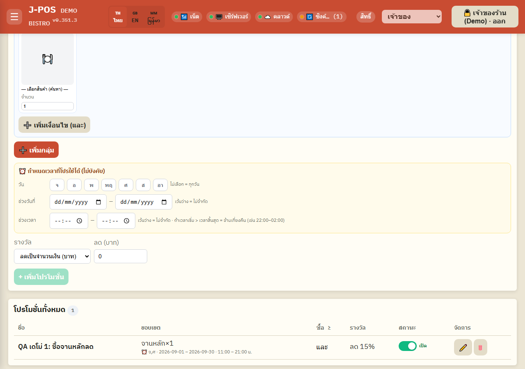The height and width of the screenshot is (369, 525).
Task: Turn off the QA เดโม่ 1 status switch
Action: point(408,346)
